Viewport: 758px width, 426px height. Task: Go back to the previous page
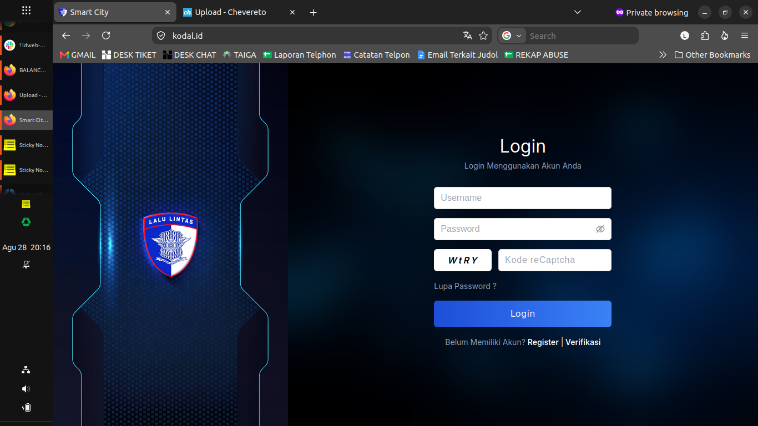pos(66,35)
